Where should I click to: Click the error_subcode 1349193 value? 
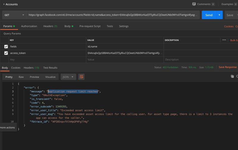pos(61,106)
